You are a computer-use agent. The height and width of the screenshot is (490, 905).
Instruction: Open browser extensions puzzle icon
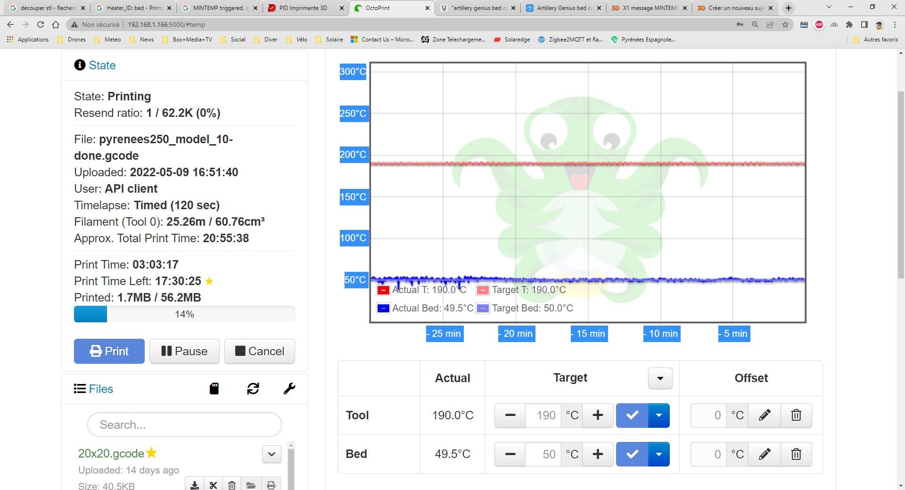849,24
